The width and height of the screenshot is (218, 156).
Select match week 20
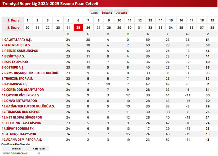27,27
